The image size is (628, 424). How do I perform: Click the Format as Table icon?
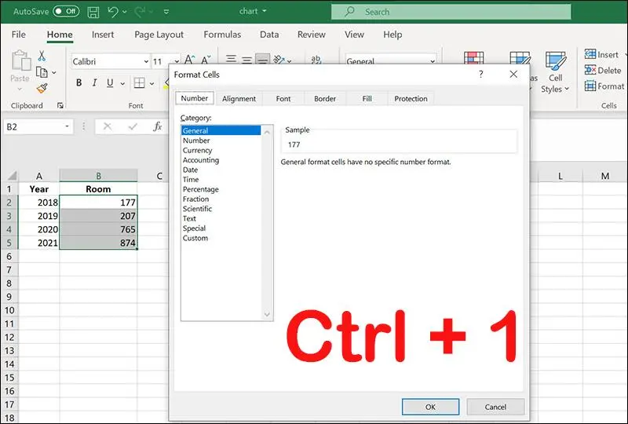tap(520, 57)
